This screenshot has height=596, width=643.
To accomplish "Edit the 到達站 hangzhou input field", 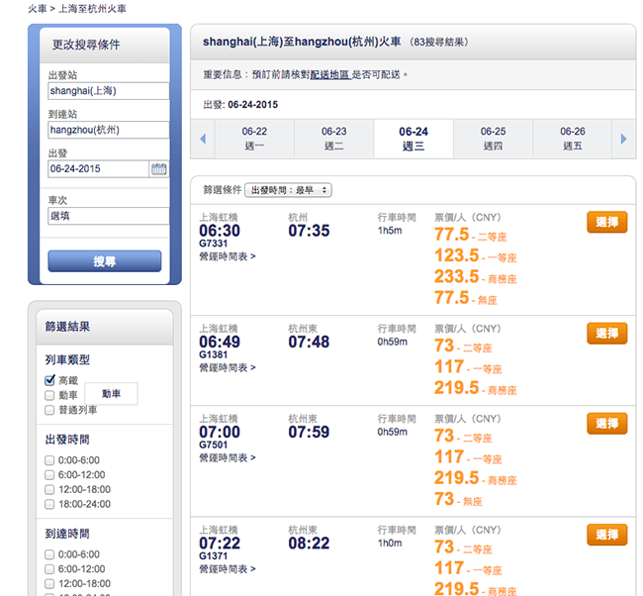I will click(108, 130).
